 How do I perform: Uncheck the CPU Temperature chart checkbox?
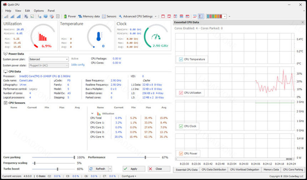click(181, 59)
